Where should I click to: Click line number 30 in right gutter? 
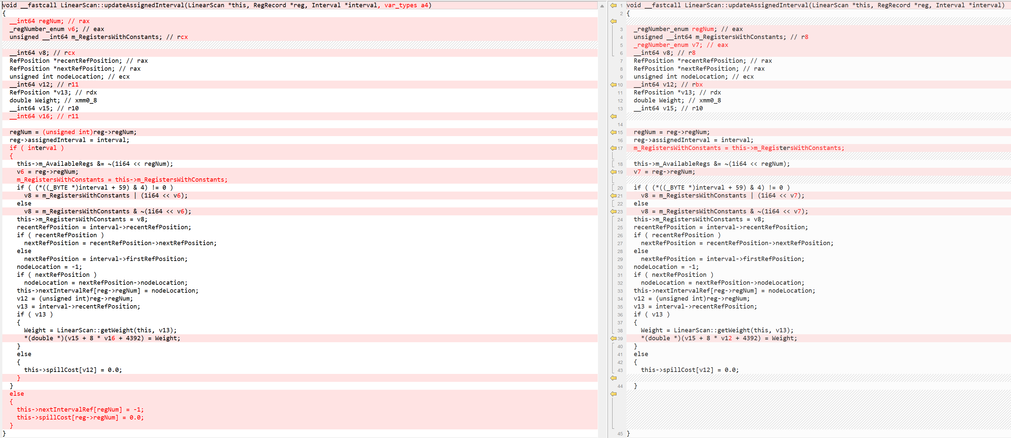pos(620,267)
